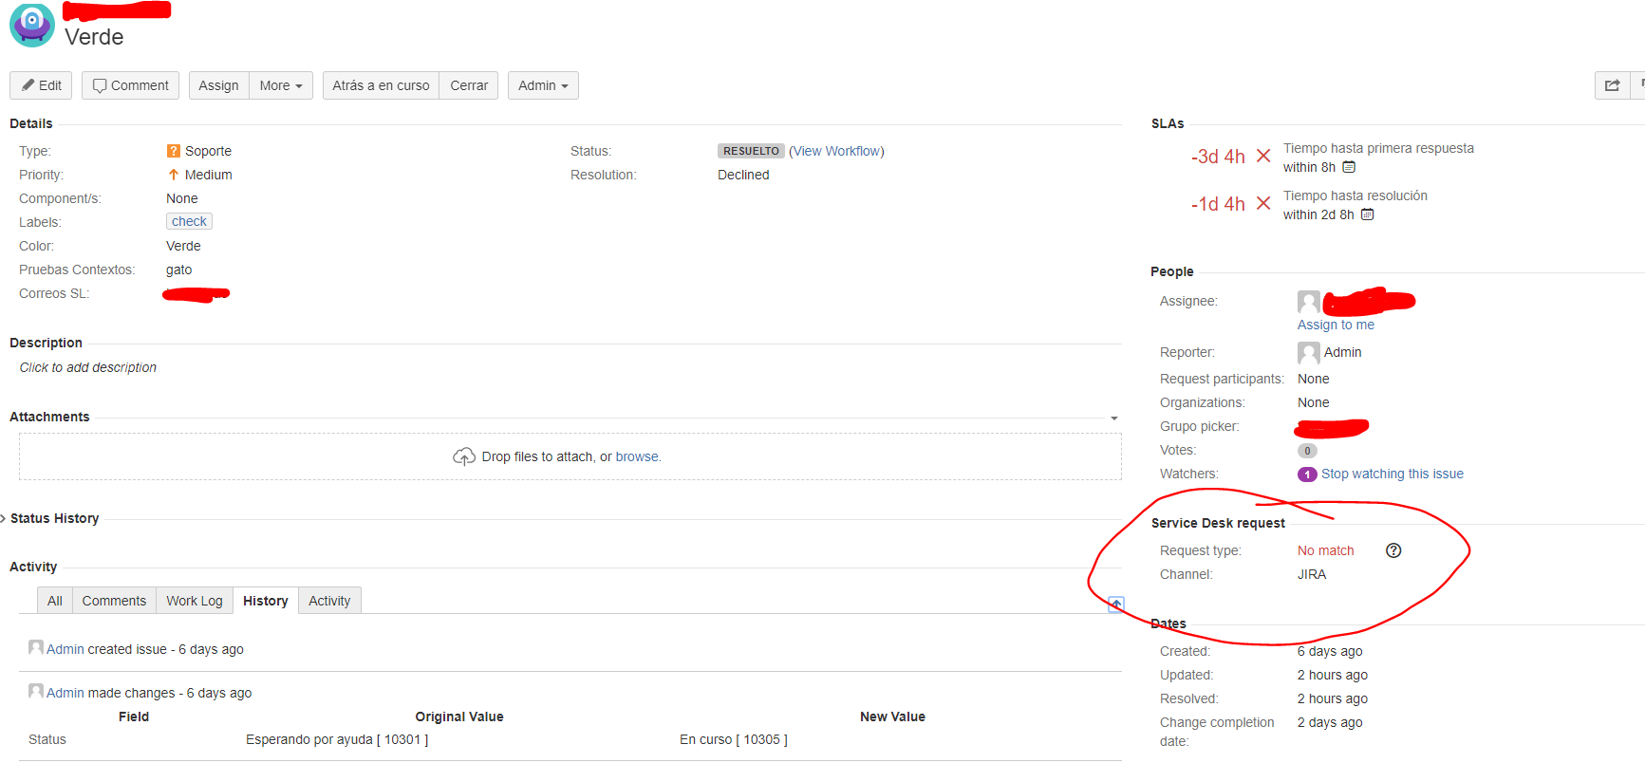Click the Medium priority arrow icon

tap(174, 175)
